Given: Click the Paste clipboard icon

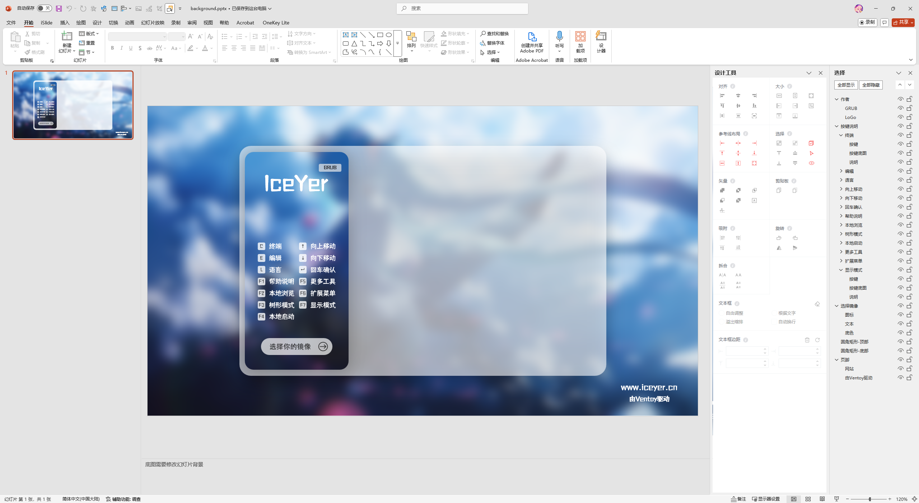Looking at the screenshot, I should pyautogui.click(x=15, y=37).
